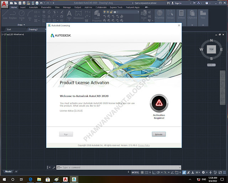
Task: Click the shopping cart Autodesk App Store icon
Action: point(194,3)
